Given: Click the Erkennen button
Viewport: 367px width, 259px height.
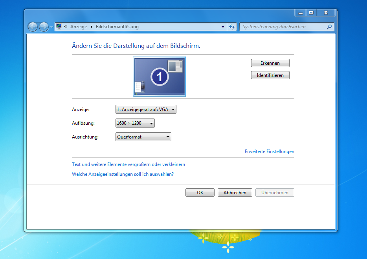Looking at the screenshot, I should click(x=270, y=63).
